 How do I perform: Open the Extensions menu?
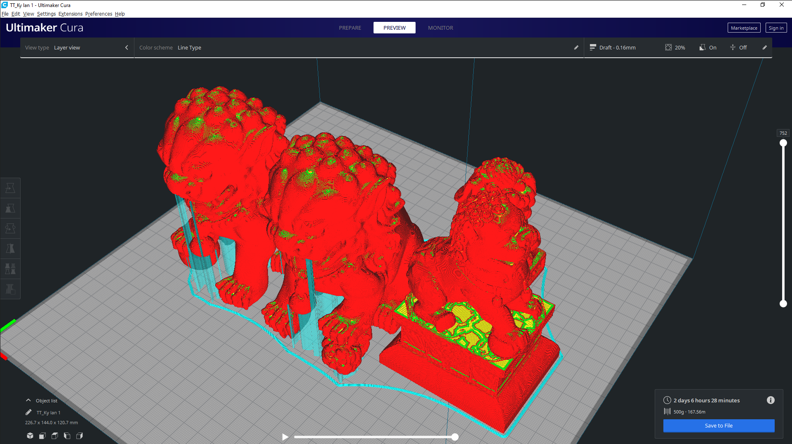click(71, 14)
